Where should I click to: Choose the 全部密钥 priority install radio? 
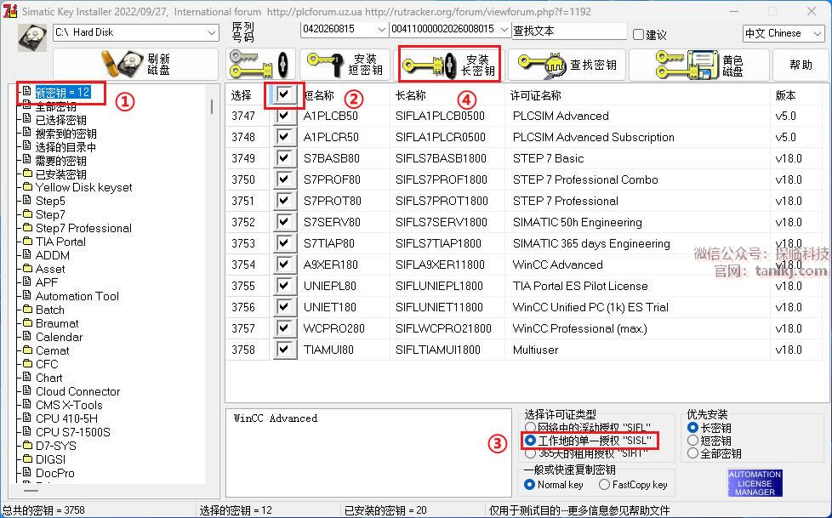coord(692,453)
